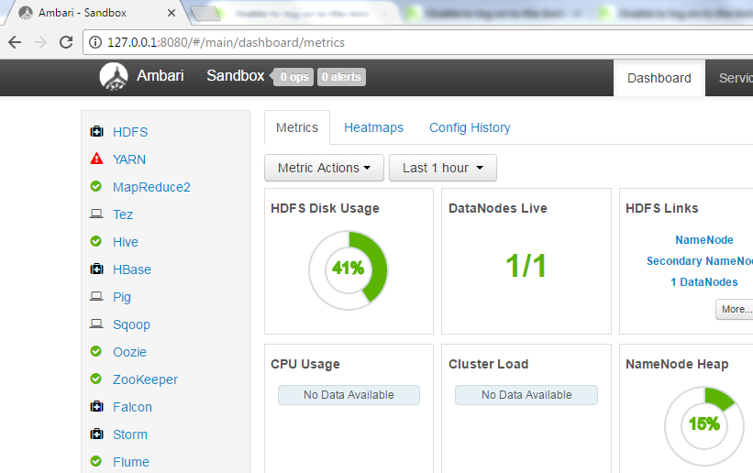The height and width of the screenshot is (473, 753).
Task: Open the Oozie service link
Action: (129, 352)
